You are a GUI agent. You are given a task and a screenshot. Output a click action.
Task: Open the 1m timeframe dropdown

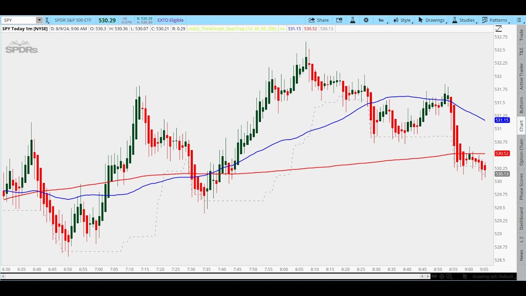click(382, 20)
